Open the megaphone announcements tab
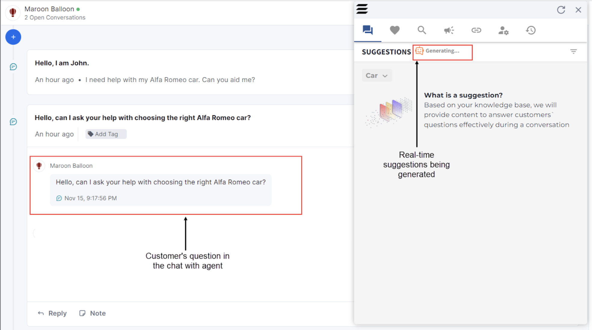The width and height of the screenshot is (592, 330). pyautogui.click(x=449, y=30)
